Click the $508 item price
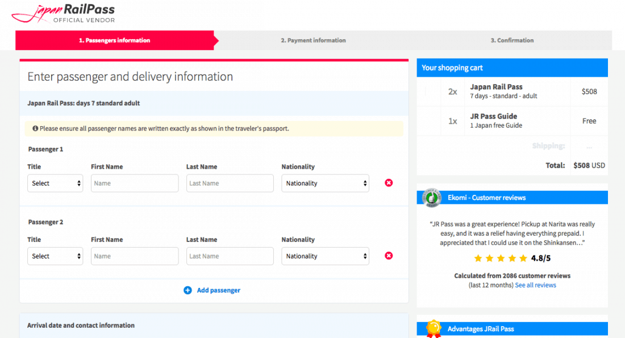The width and height of the screenshot is (625, 338). 589,91
